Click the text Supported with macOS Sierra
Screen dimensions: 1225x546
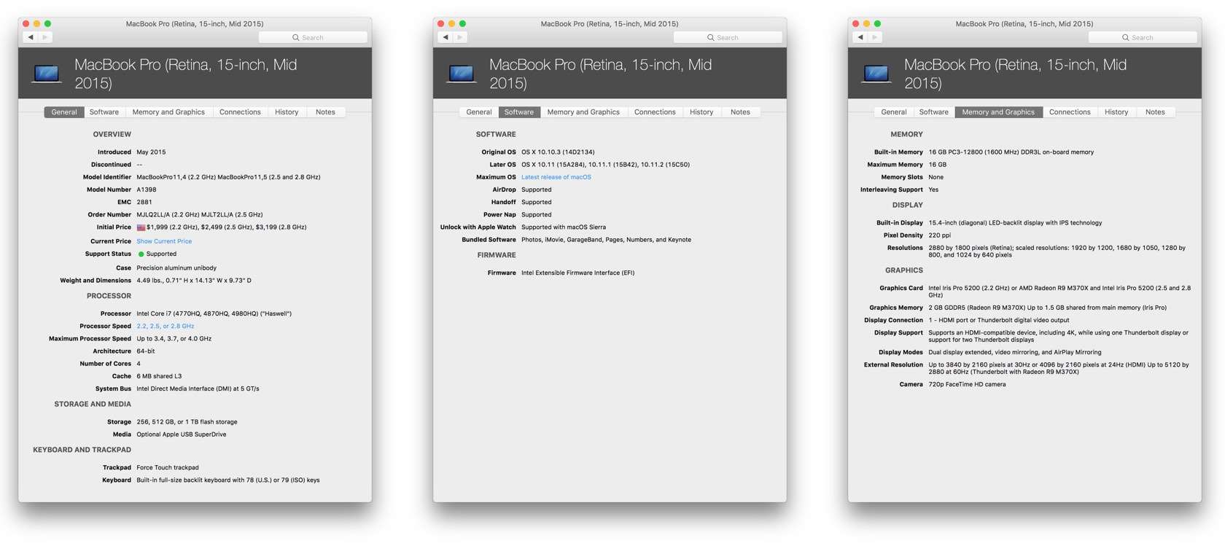pos(564,227)
